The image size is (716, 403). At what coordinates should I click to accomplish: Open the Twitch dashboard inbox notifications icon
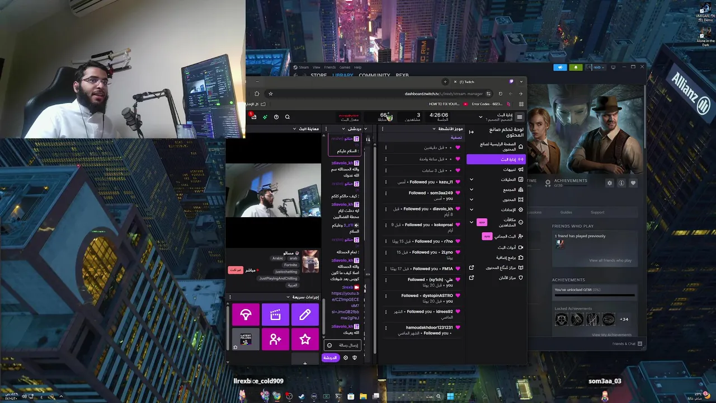[253, 116]
